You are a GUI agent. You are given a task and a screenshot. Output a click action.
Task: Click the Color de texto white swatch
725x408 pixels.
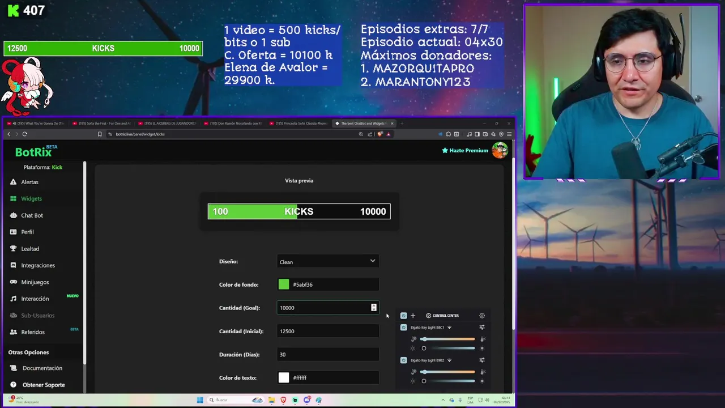[x=284, y=377]
